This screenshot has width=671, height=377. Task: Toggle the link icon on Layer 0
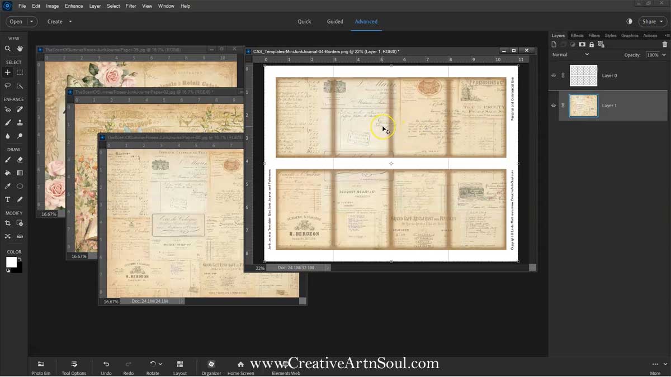tap(563, 75)
